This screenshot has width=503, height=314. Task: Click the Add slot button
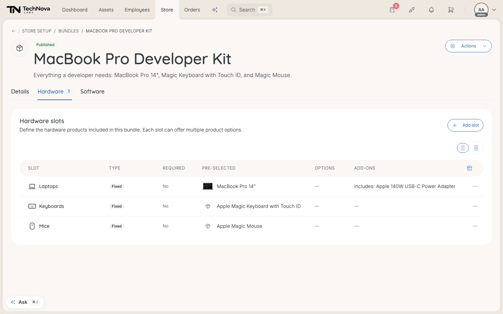point(465,125)
